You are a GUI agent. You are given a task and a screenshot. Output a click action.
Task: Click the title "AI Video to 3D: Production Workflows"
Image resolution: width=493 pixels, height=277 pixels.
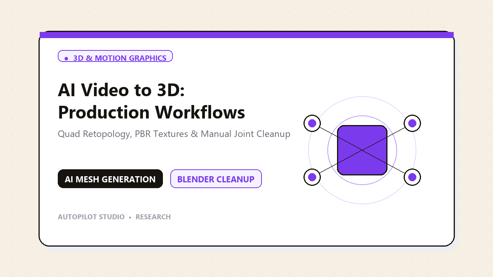pos(151,101)
